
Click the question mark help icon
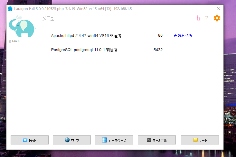pos(207,18)
